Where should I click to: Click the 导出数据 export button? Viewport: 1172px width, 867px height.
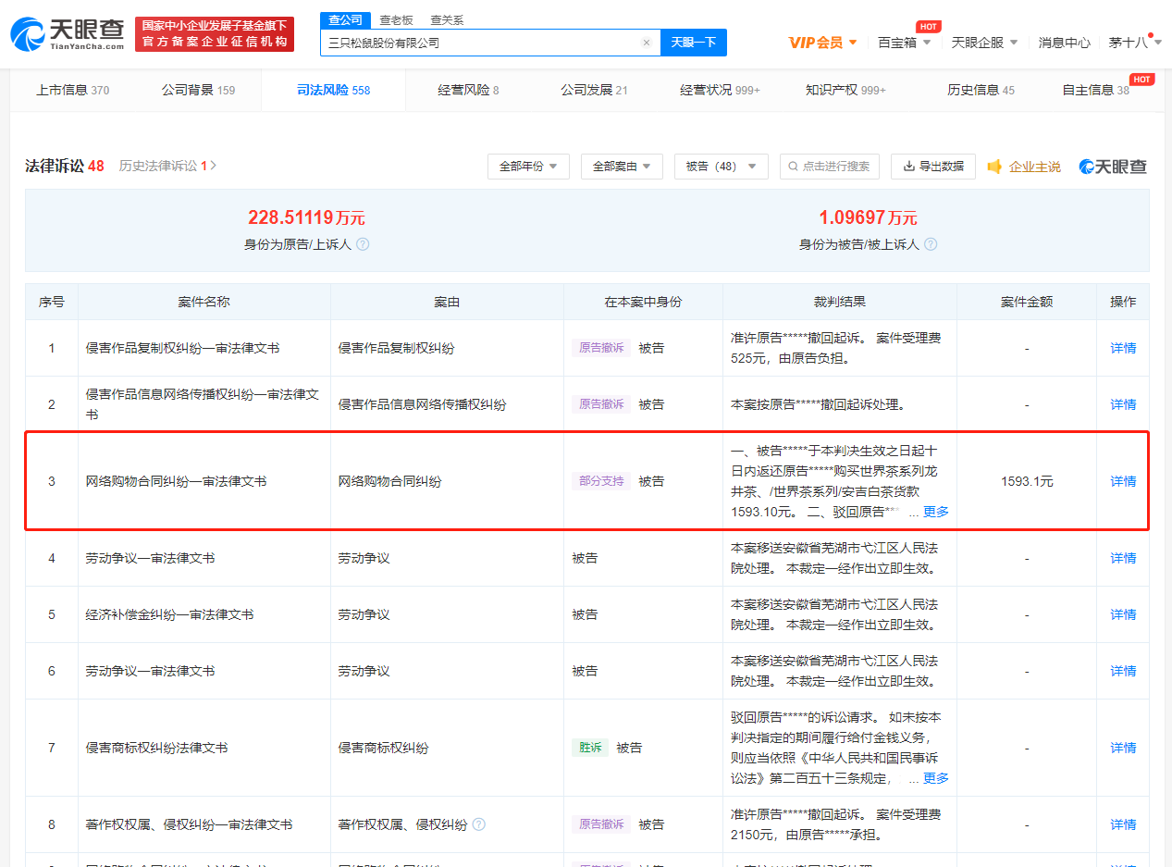(x=933, y=167)
